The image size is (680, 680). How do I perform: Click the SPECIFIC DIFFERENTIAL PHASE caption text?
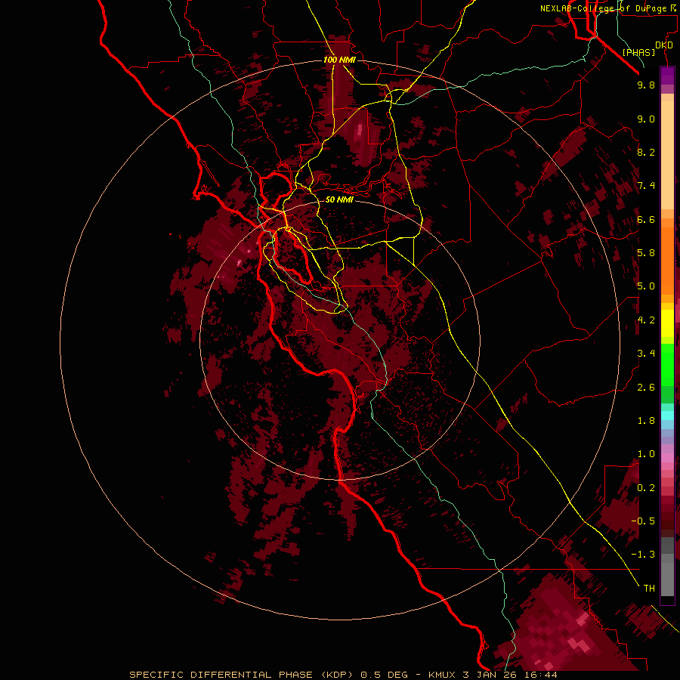point(221,675)
